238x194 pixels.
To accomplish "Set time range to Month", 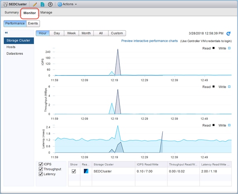I will pos(86,33).
